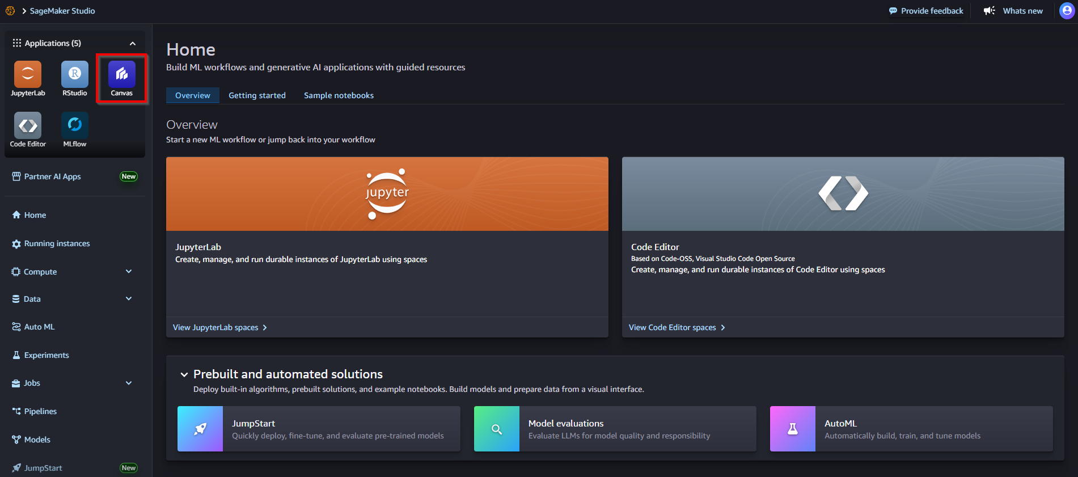Click the AutoML flask tile icon
Viewport: 1078px width, 477px height.
tap(792, 429)
